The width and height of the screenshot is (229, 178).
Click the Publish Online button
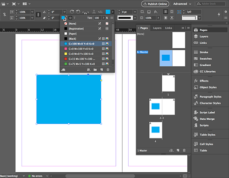click(x=155, y=4)
